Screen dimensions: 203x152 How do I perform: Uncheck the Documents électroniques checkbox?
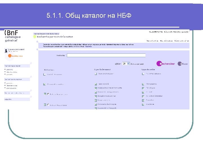pyautogui.click(x=96, y=104)
